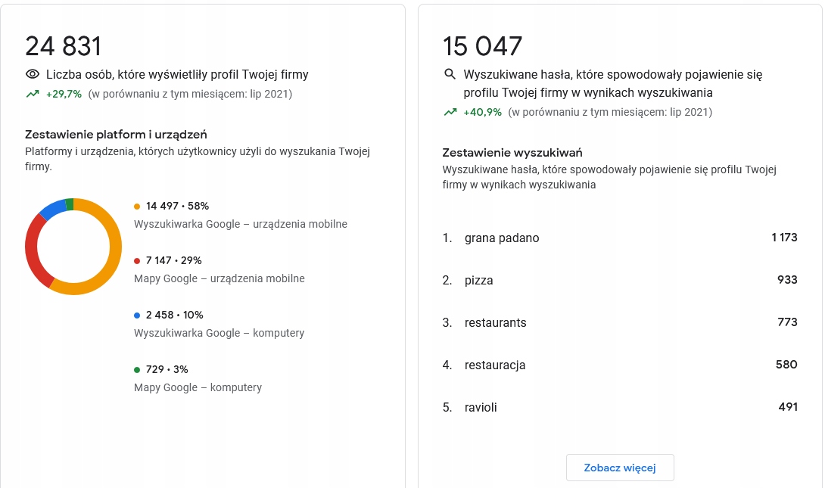Select the grana padano search term

tap(501, 238)
